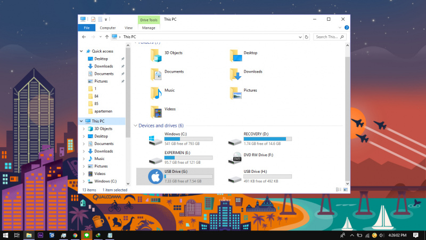Viewport: 426px width, 240px height.
Task: Select USB Drive (G:) with Apple icon
Action: [x=175, y=177]
